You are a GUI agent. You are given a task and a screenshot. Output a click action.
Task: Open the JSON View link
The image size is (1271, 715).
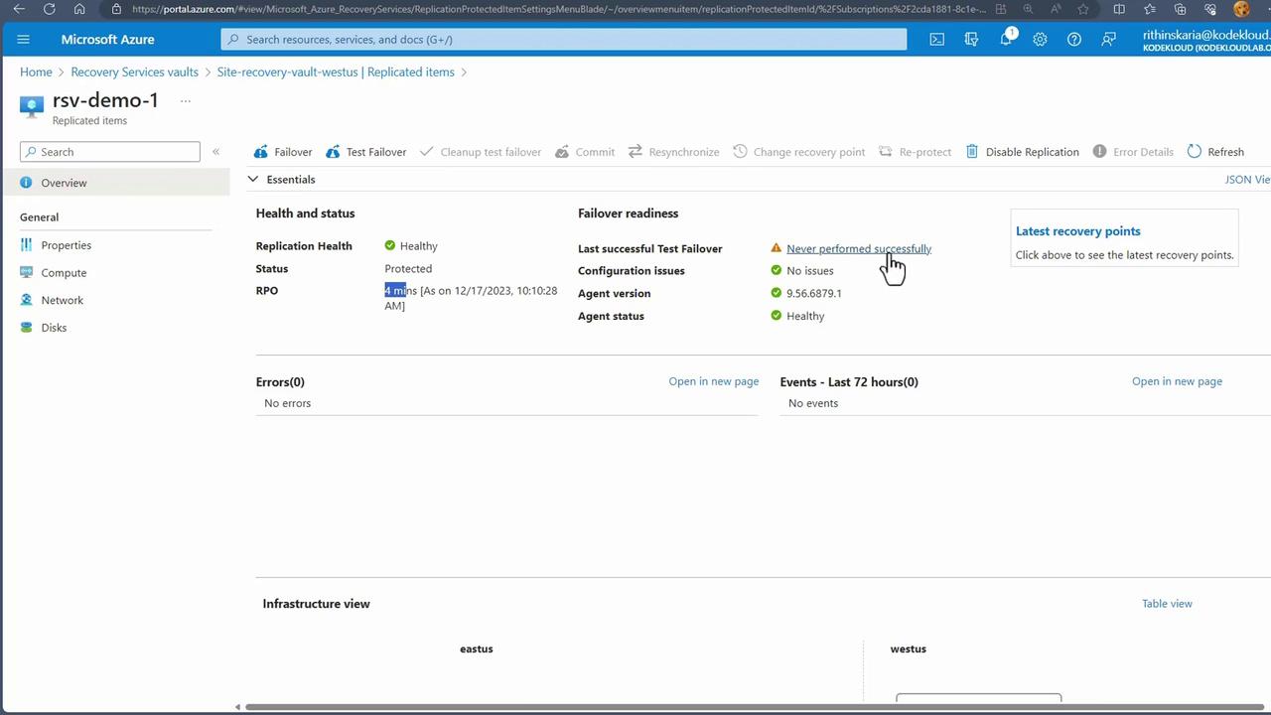(1248, 180)
